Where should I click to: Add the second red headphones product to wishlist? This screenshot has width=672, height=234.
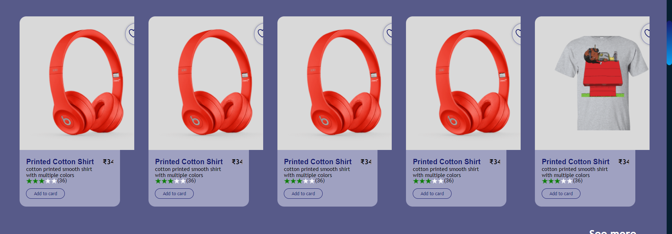[x=260, y=33]
